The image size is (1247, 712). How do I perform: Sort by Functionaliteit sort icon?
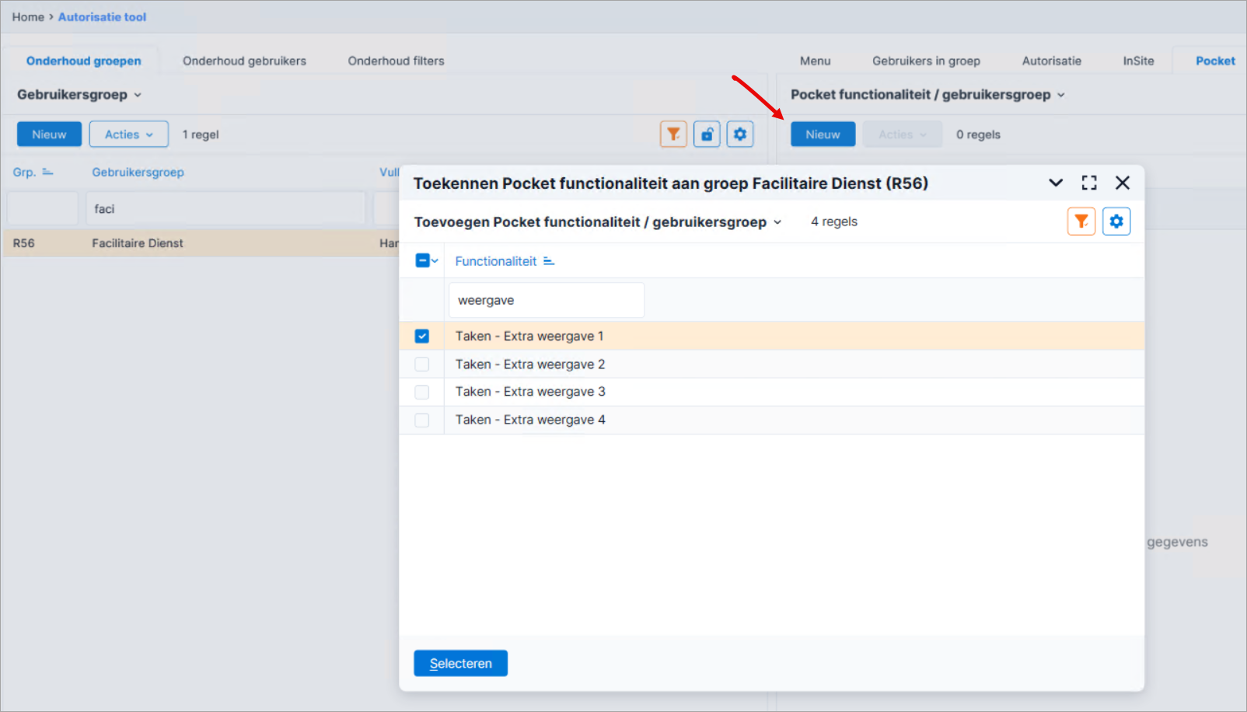[x=549, y=261]
